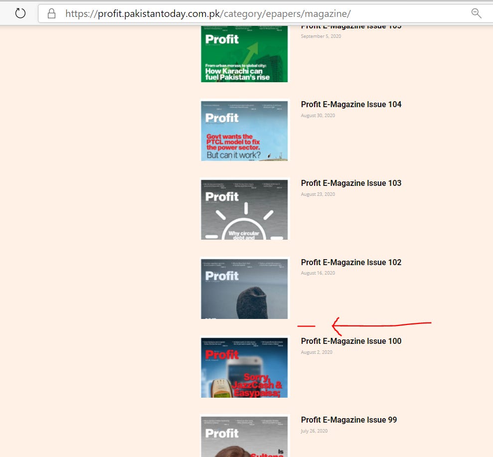Click the date August 23, 2020

point(318,194)
